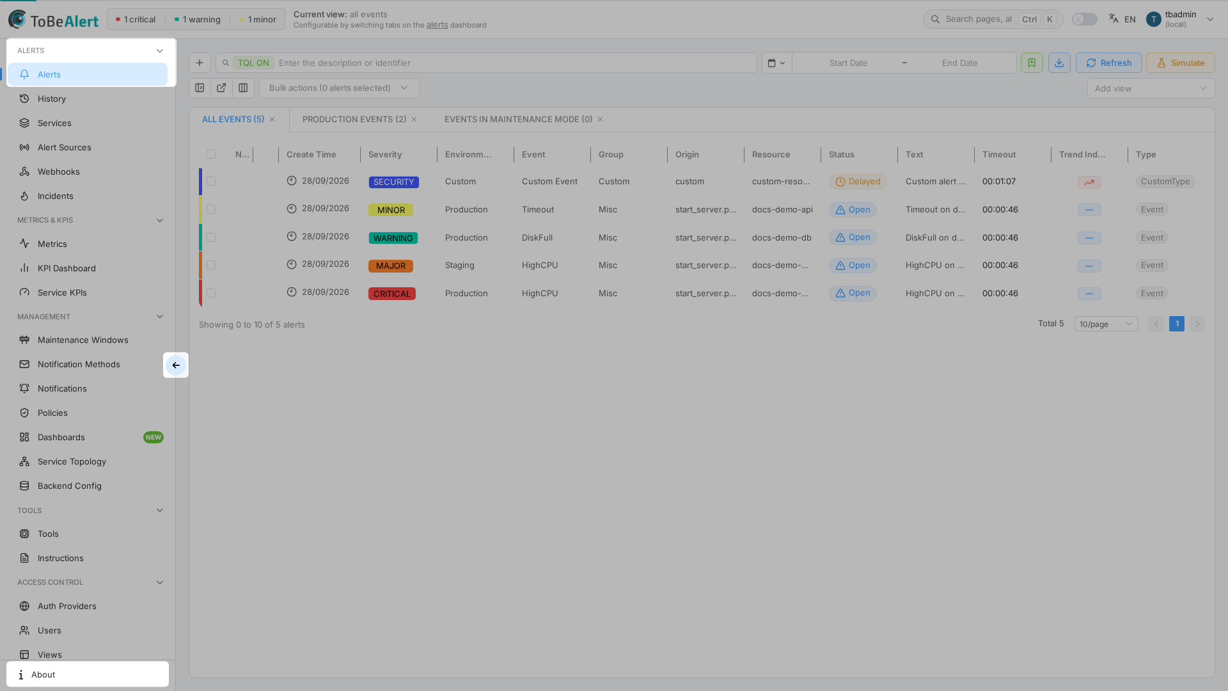Image resolution: width=1228 pixels, height=691 pixels.
Task: Click the download export icon
Action: click(x=1059, y=63)
